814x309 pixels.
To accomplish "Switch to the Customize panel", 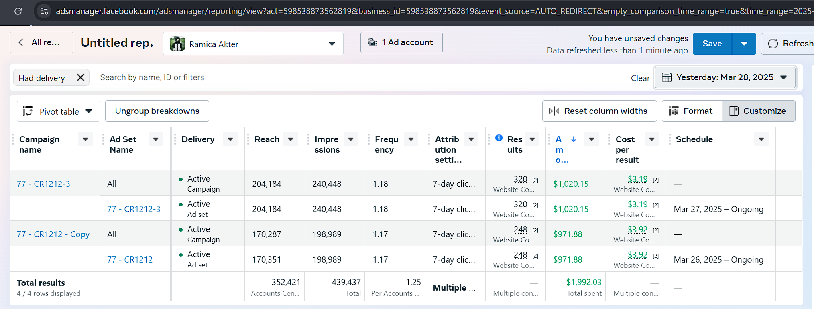I will [758, 111].
